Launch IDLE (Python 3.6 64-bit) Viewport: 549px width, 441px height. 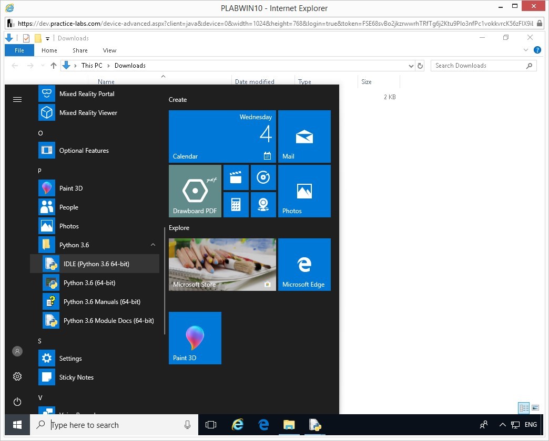pos(96,264)
